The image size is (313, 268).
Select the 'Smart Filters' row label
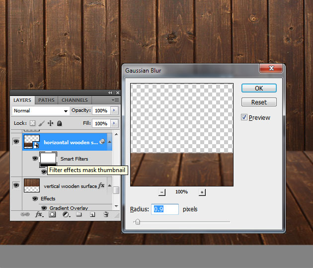[74, 159]
